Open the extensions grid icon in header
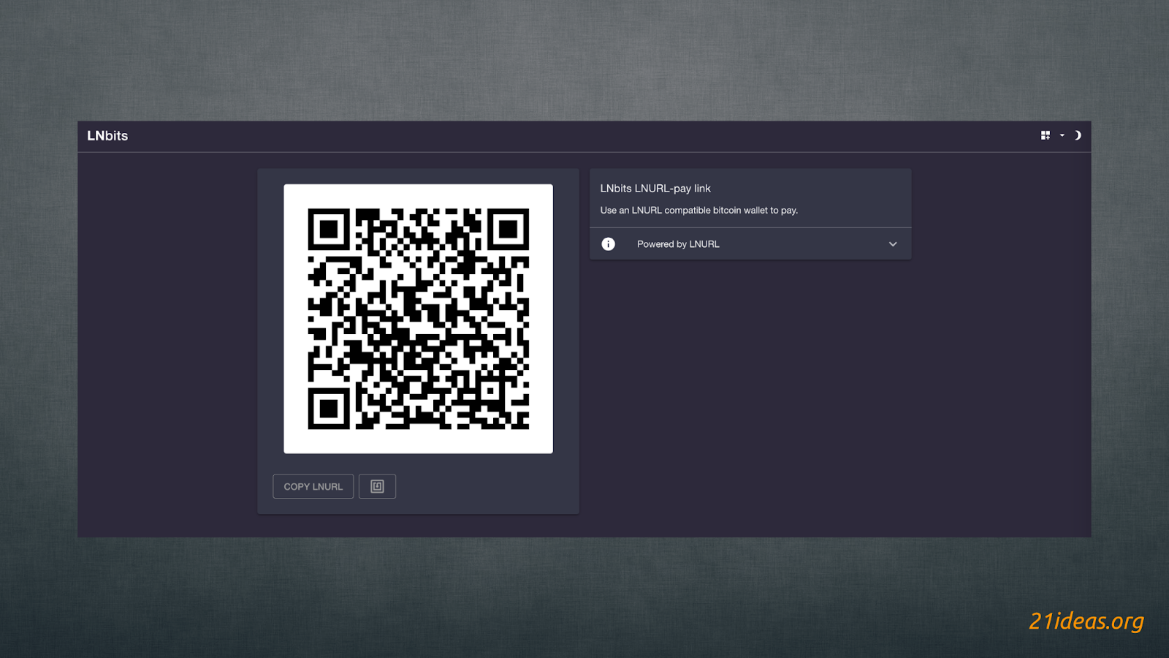This screenshot has width=1169, height=658. (x=1045, y=135)
